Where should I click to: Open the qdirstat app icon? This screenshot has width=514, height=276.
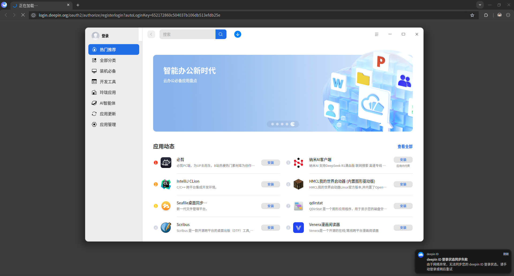tap(298, 206)
